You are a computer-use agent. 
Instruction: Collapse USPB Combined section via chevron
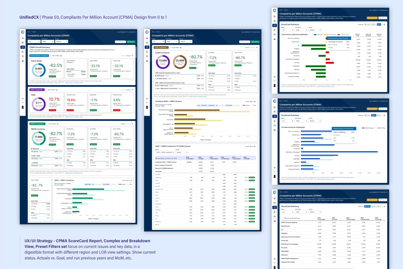[x=133, y=90]
